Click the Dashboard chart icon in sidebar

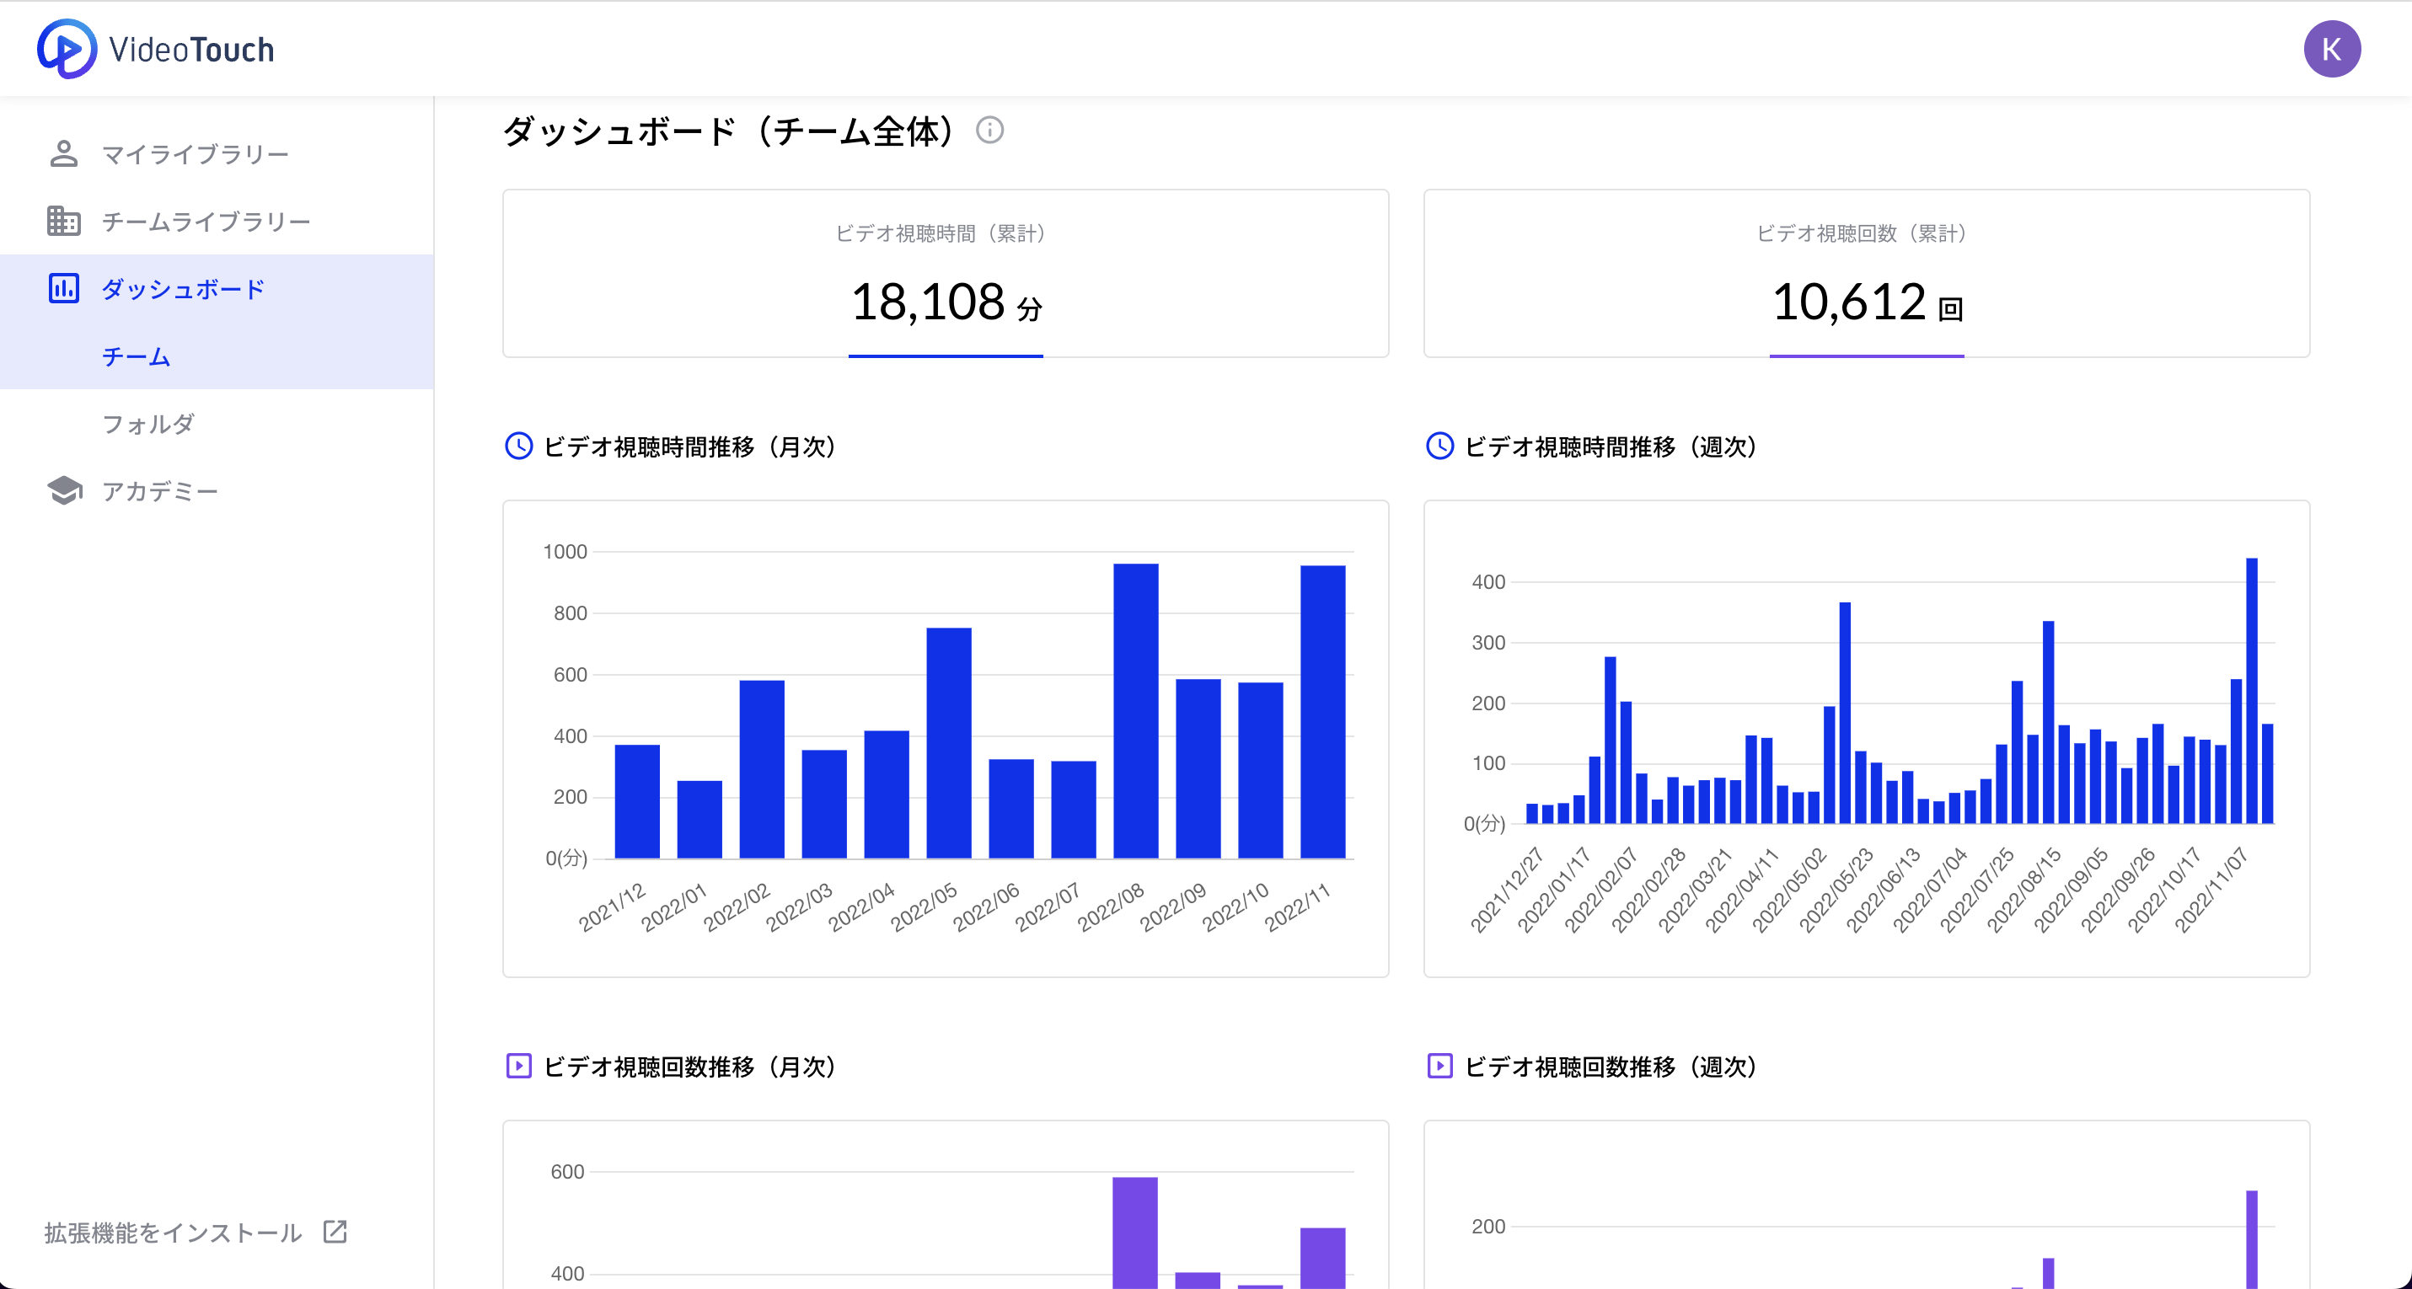64,288
